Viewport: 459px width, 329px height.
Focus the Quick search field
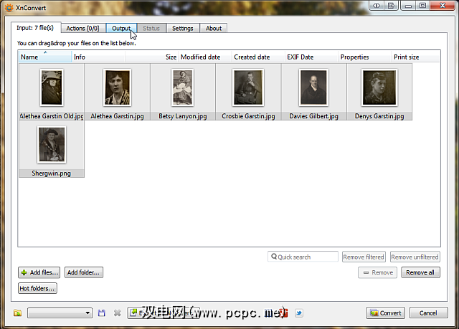303,257
